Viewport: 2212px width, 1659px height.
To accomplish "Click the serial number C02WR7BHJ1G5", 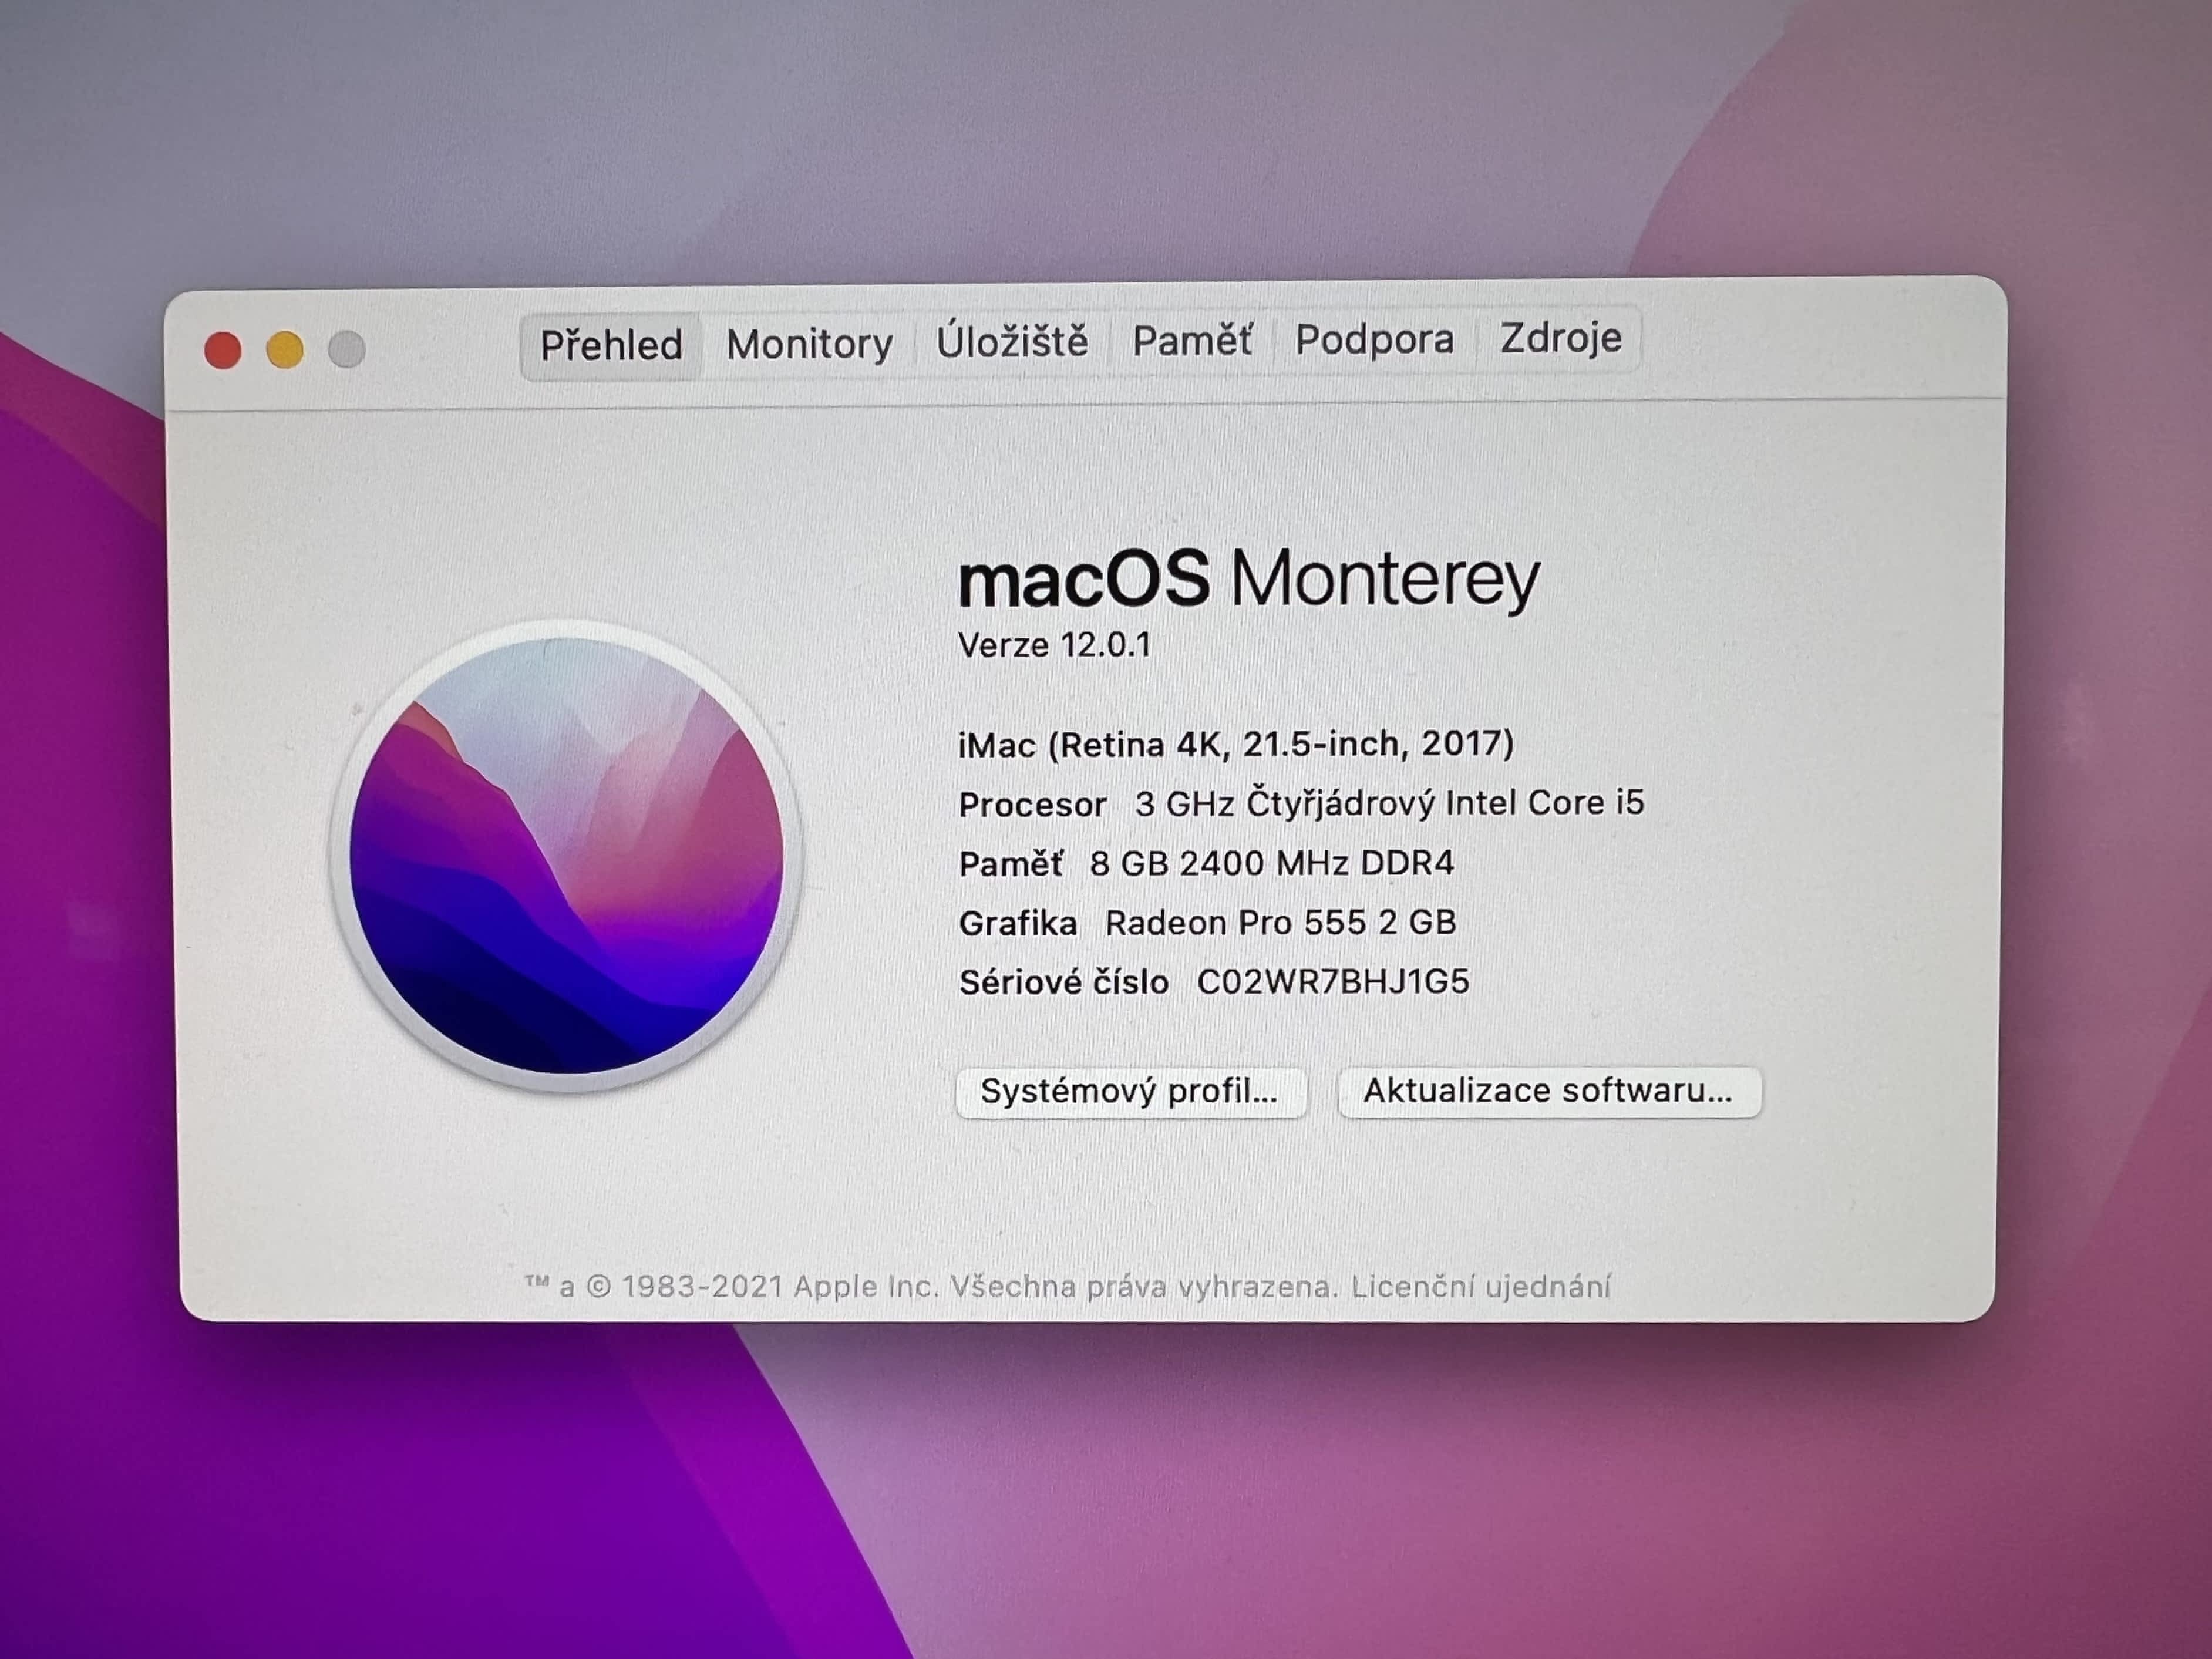I will [x=1332, y=982].
